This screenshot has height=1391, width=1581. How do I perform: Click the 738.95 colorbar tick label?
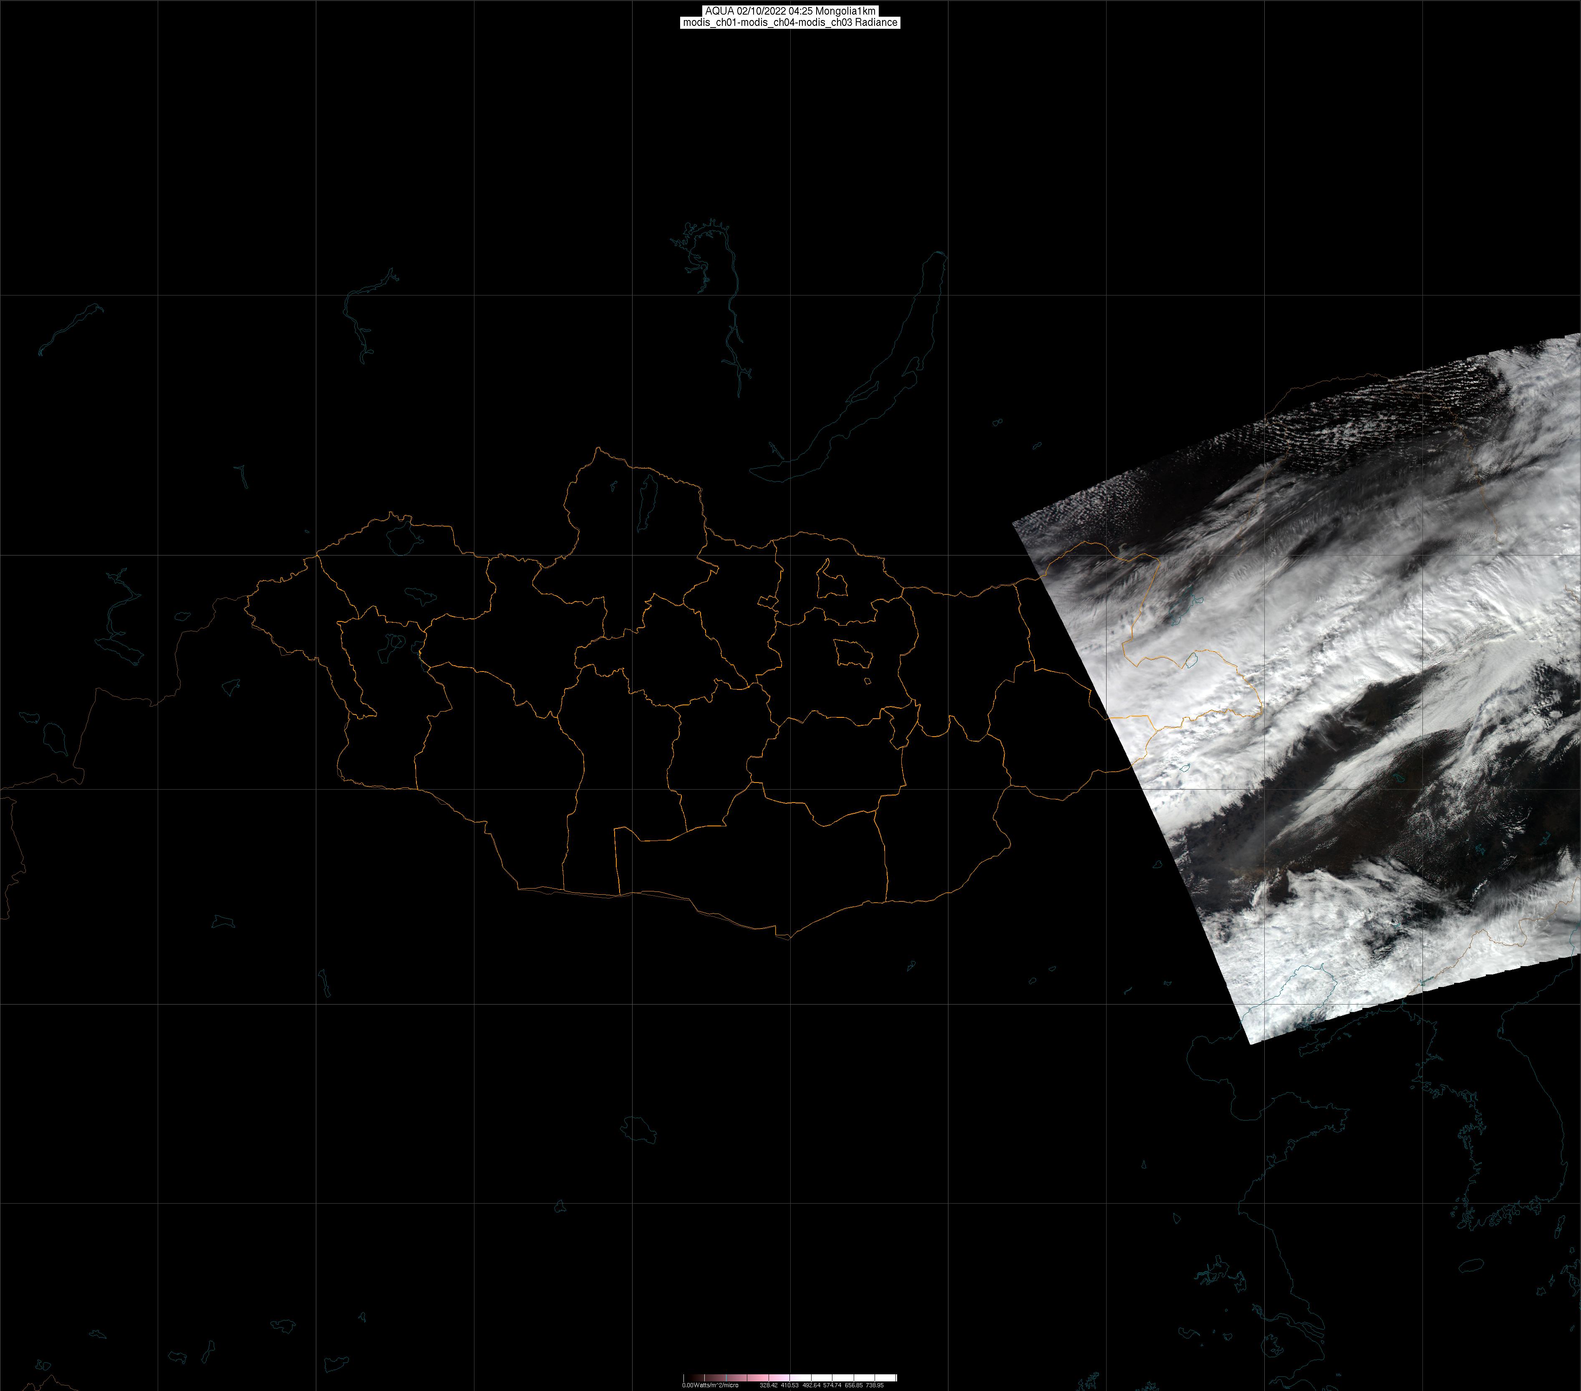coord(875,1386)
